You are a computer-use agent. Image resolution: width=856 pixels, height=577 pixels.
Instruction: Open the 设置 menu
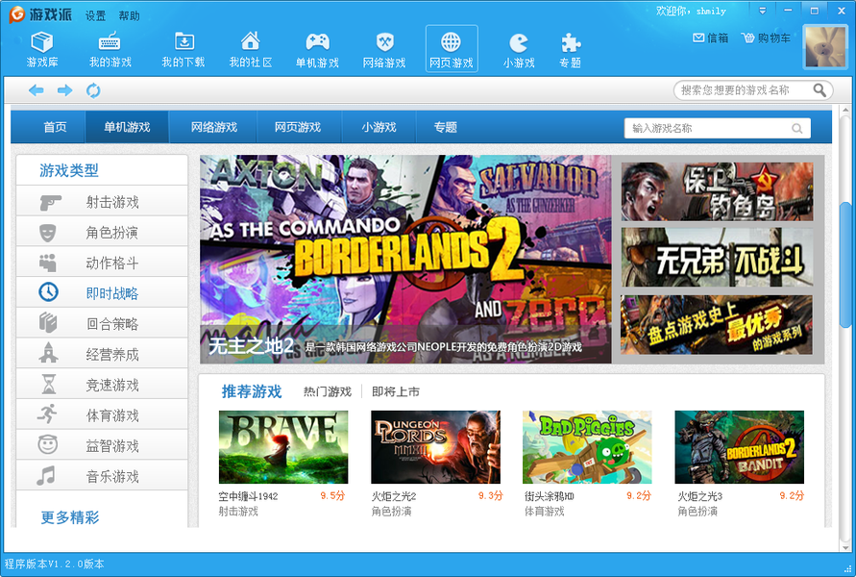click(95, 15)
